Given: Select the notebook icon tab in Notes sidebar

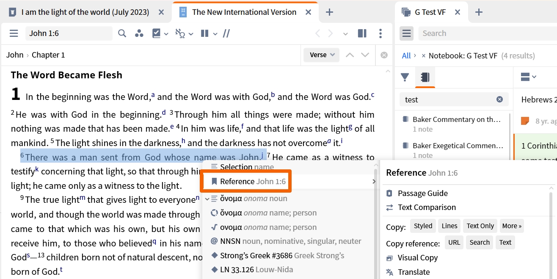Looking at the screenshot, I should (425, 77).
